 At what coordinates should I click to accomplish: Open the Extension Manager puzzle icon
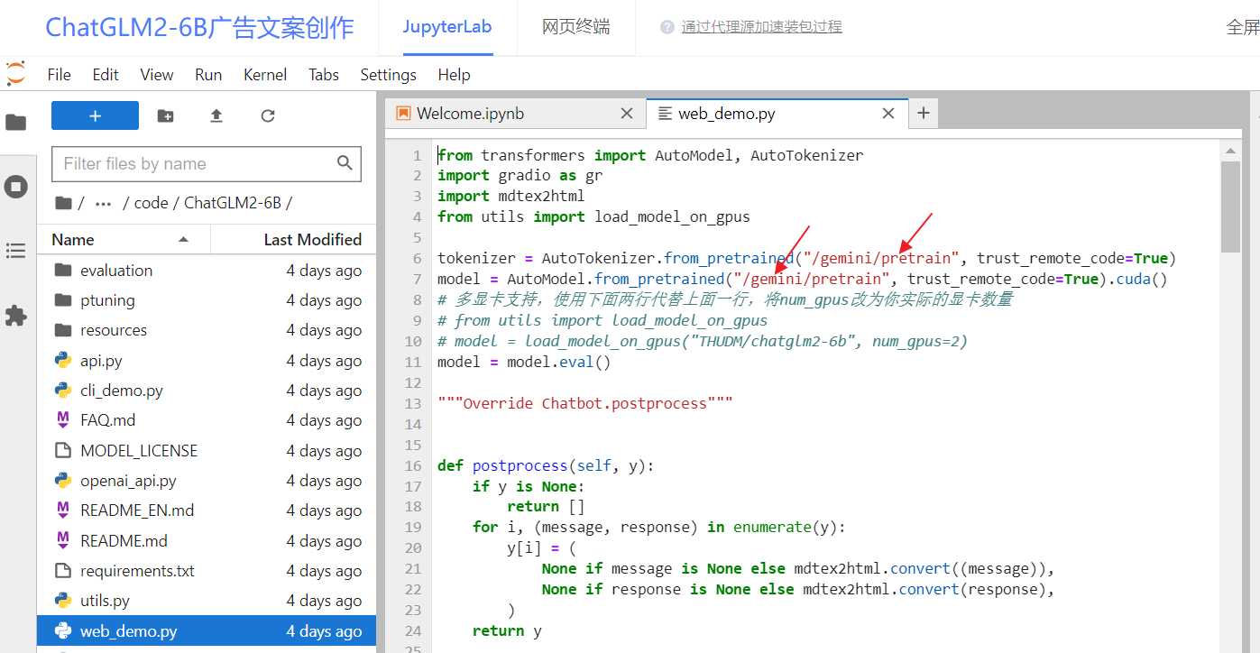pos(16,316)
